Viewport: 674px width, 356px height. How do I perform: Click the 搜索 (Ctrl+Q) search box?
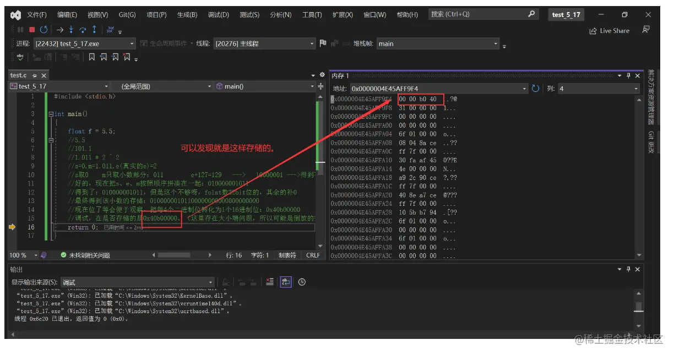[483, 14]
